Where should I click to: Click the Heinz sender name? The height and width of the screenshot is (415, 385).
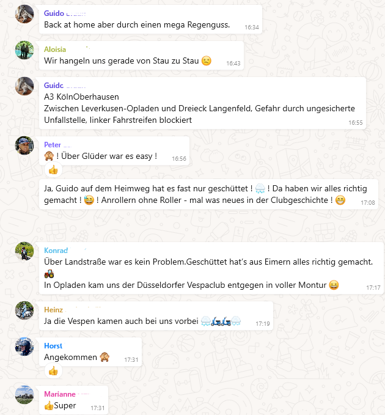pyautogui.click(x=53, y=310)
